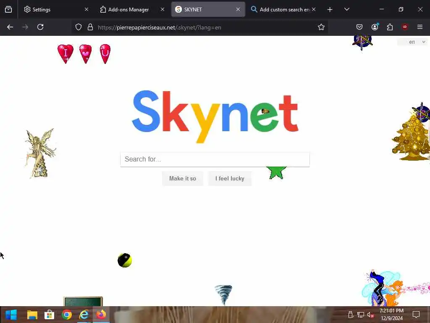Click the I feel lucky button

click(x=230, y=178)
